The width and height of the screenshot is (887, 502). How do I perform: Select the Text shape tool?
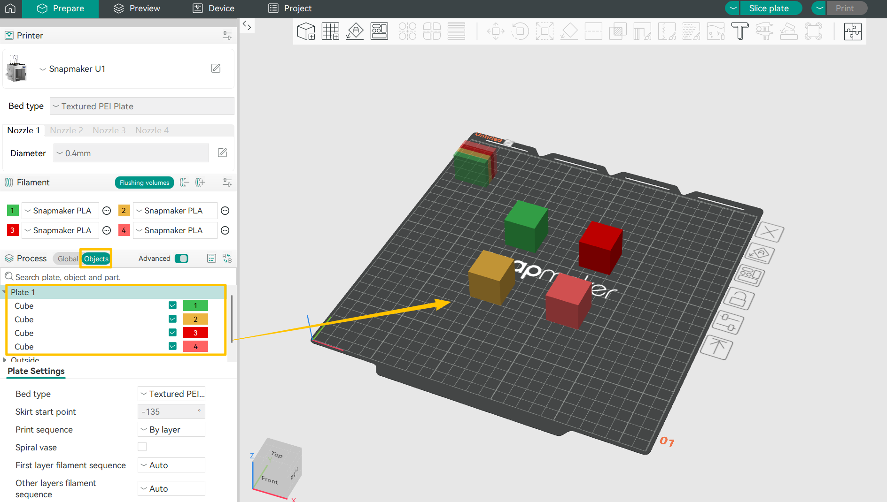(x=739, y=31)
